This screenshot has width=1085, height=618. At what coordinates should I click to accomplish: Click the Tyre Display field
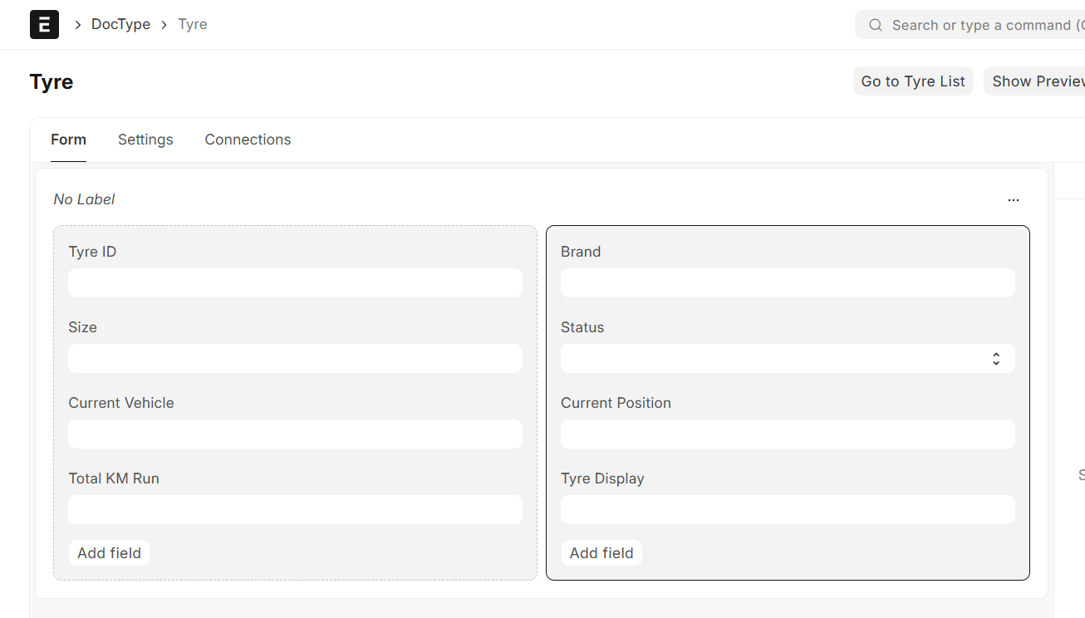tap(787, 510)
